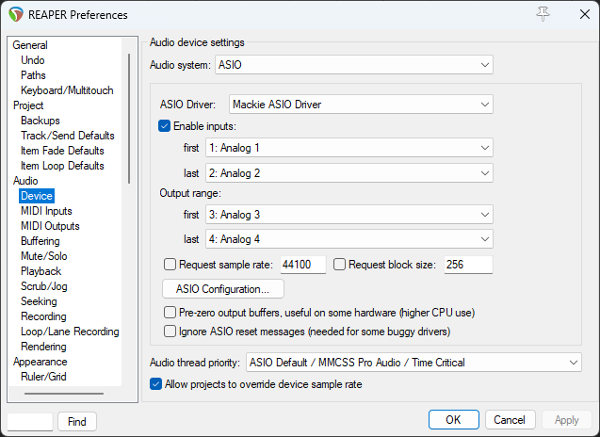Open Item Fade Defaults preferences page
600x437 pixels.
click(x=62, y=151)
